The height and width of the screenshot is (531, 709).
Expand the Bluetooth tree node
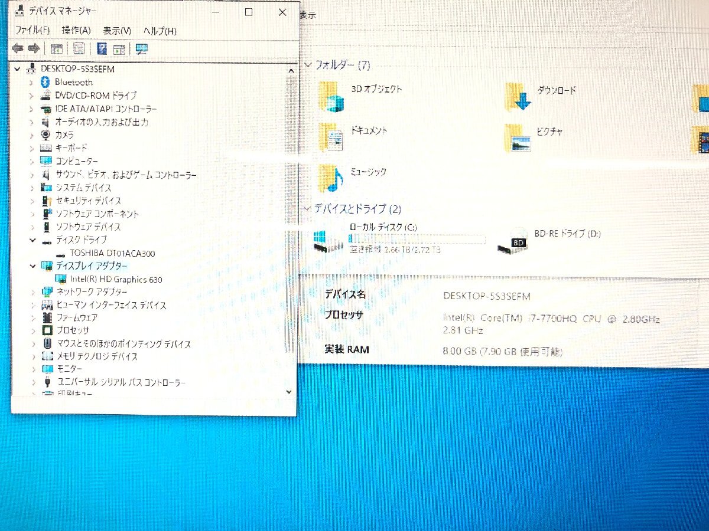click(32, 82)
